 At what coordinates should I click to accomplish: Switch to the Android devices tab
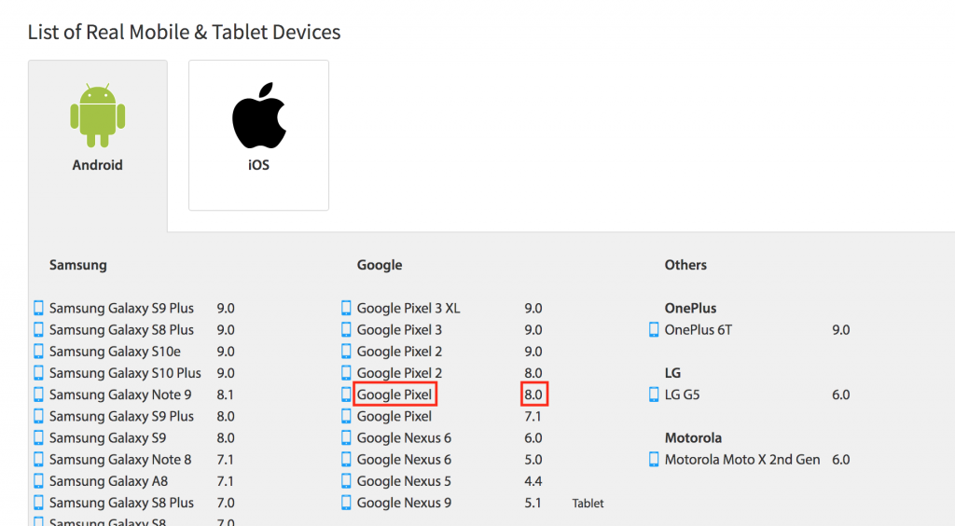pyautogui.click(x=97, y=145)
